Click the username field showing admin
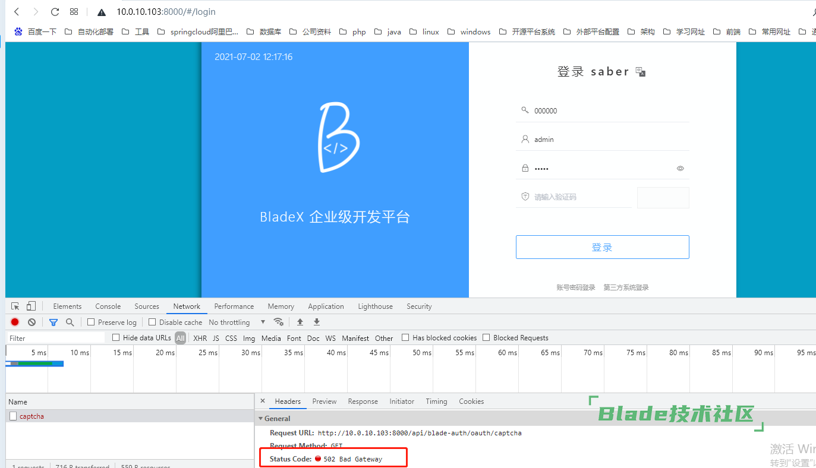 pyautogui.click(x=603, y=140)
